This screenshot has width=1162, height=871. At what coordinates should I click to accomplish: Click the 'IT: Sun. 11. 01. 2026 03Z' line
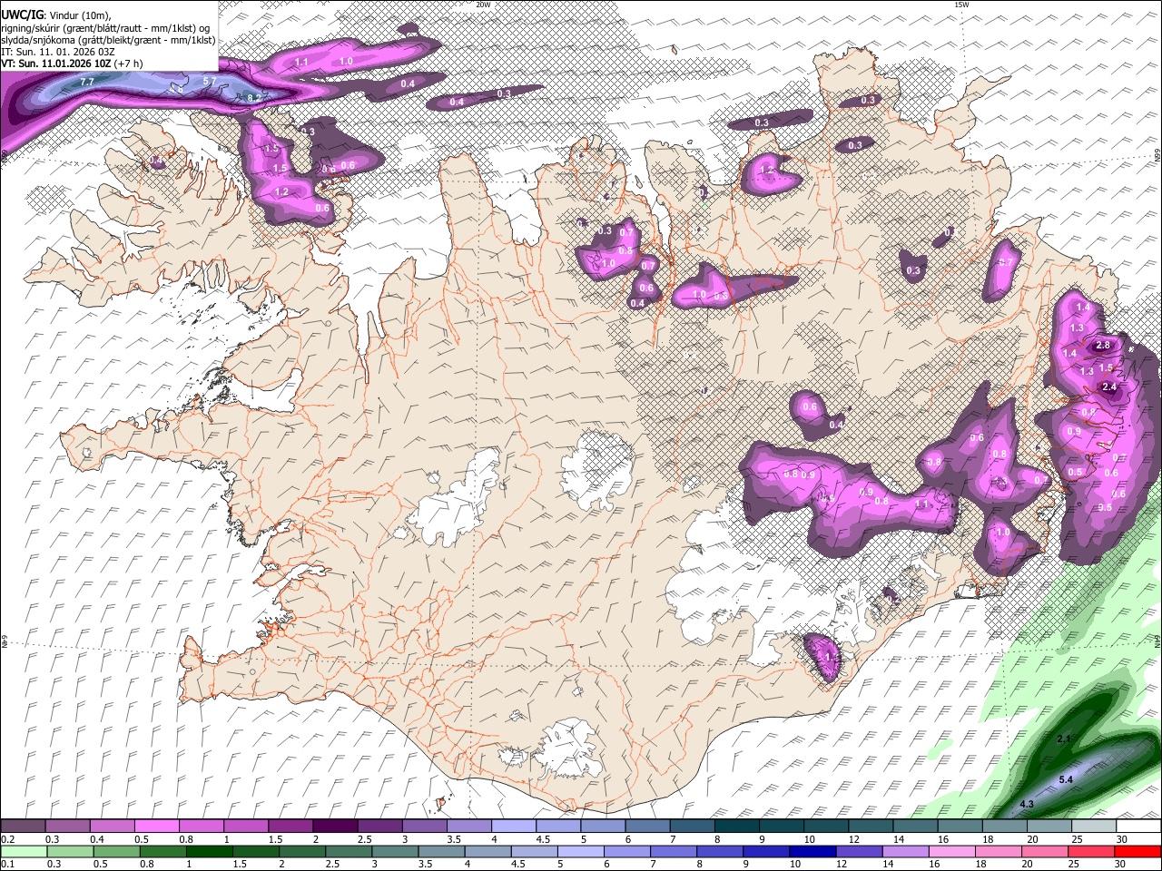pyautogui.click(x=58, y=52)
